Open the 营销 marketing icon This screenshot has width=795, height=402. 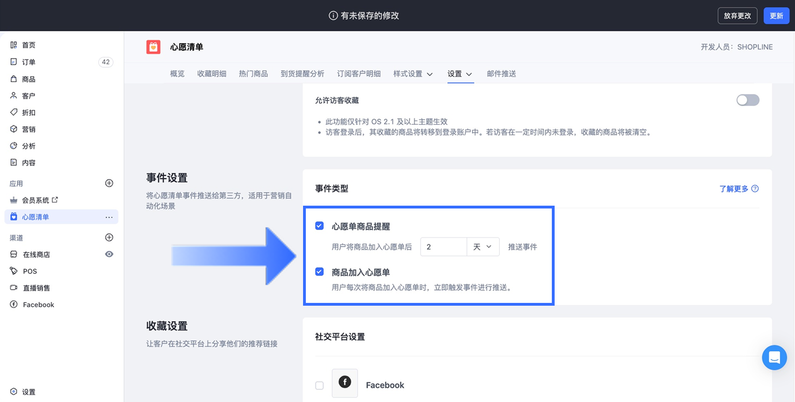pyautogui.click(x=14, y=129)
